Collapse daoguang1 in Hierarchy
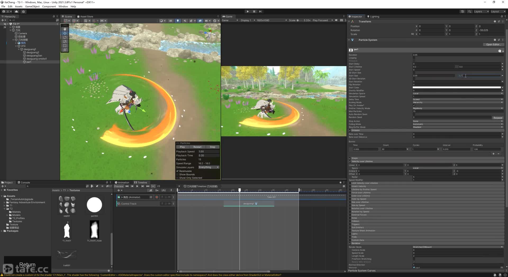 (19, 49)
